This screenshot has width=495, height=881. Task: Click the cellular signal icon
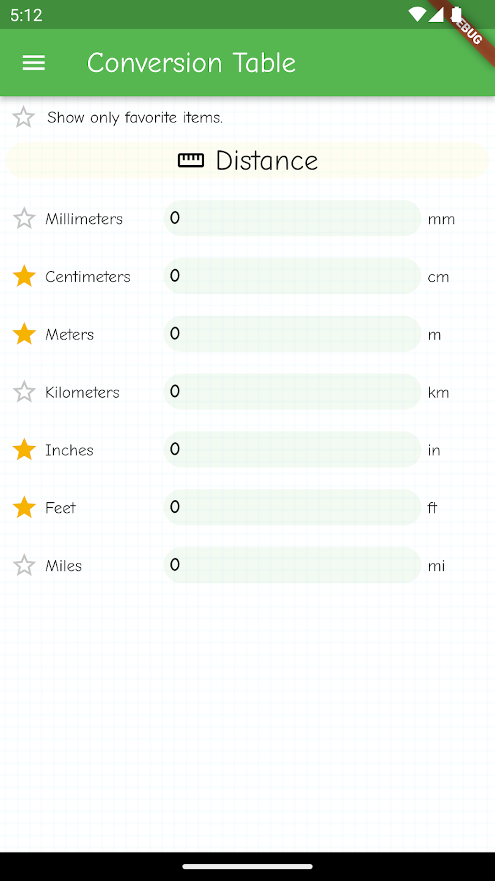coord(437,15)
